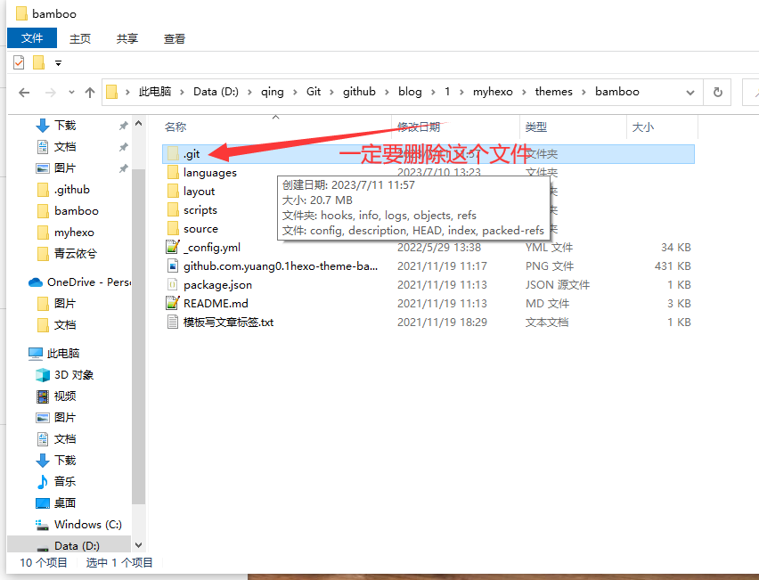Open the address bar history dropdown

pos(690,92)
